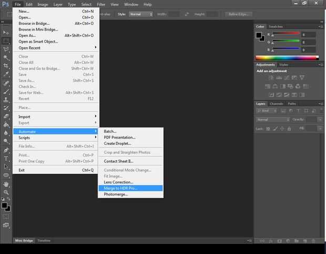Choose Lens Correction from the submenu
The height and width of the screenshot is (254, 326).
click(x=130, y=182)
